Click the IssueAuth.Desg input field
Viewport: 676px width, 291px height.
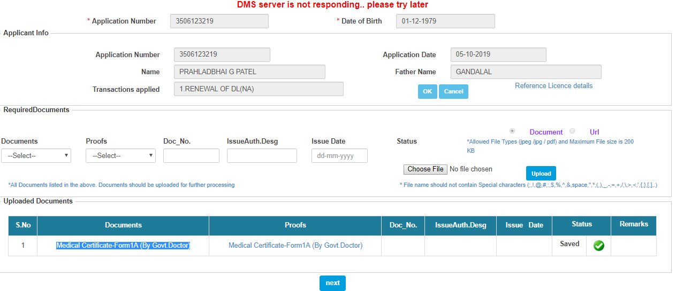click(x=262, y=155)
